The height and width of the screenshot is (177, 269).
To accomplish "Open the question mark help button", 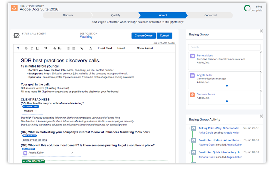I will tap(18, 48).
